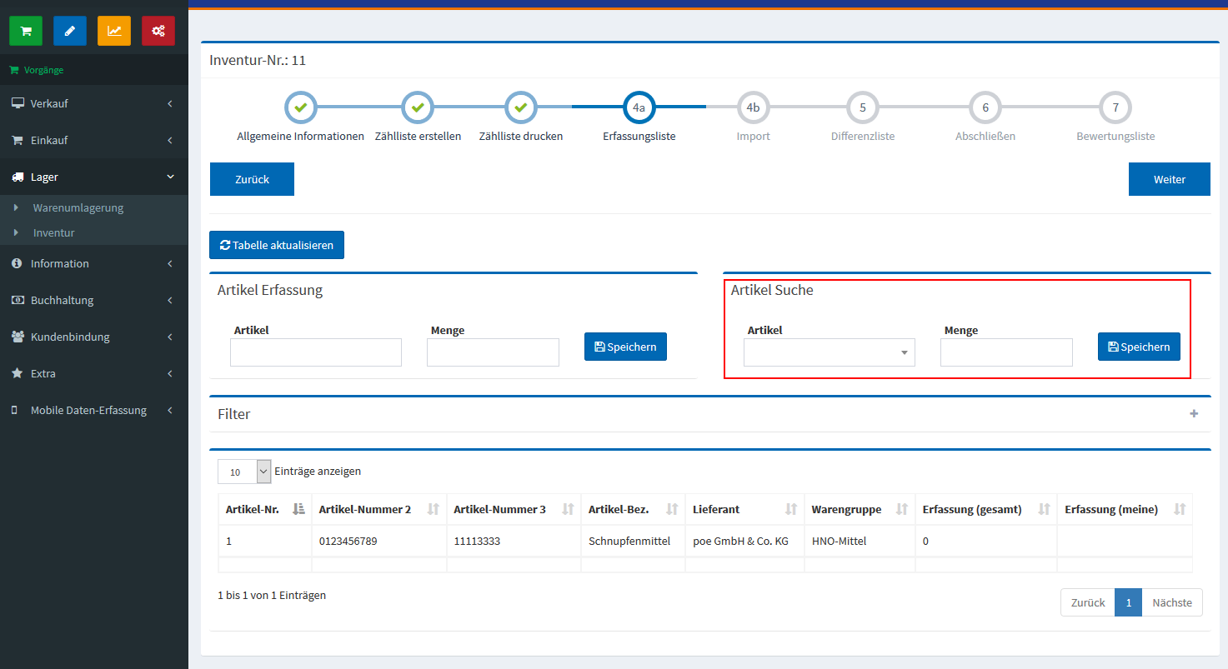Screen dimensions: 1228x669
Task: Click the Tabelle aktualisieren button
Action: point(276,245)
